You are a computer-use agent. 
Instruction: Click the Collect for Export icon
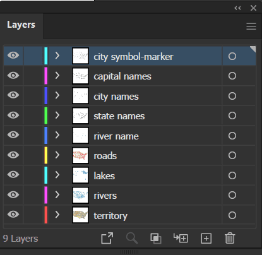(107, 238)
